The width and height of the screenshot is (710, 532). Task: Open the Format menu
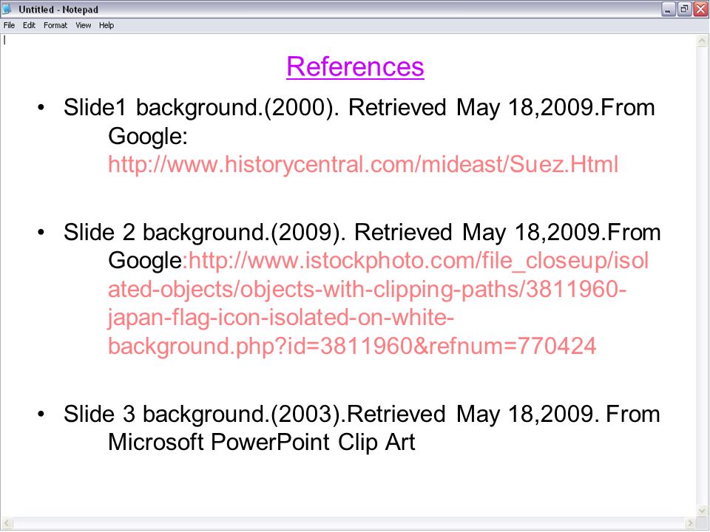click(55, 25)
